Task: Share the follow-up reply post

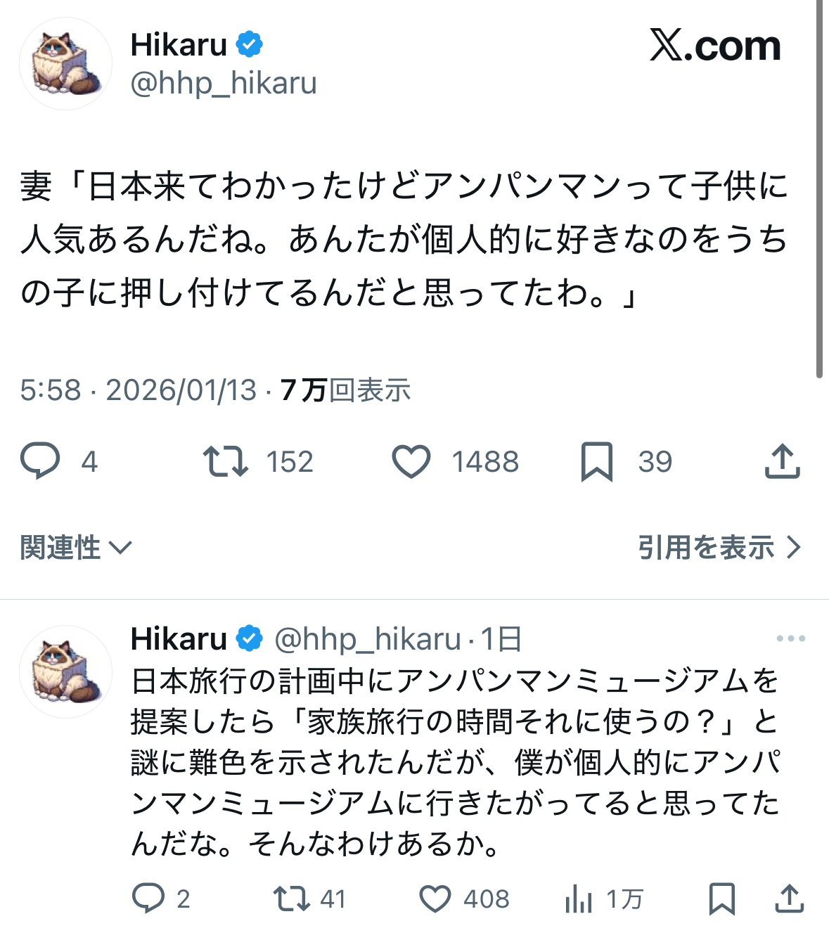Action: (790, 899)
